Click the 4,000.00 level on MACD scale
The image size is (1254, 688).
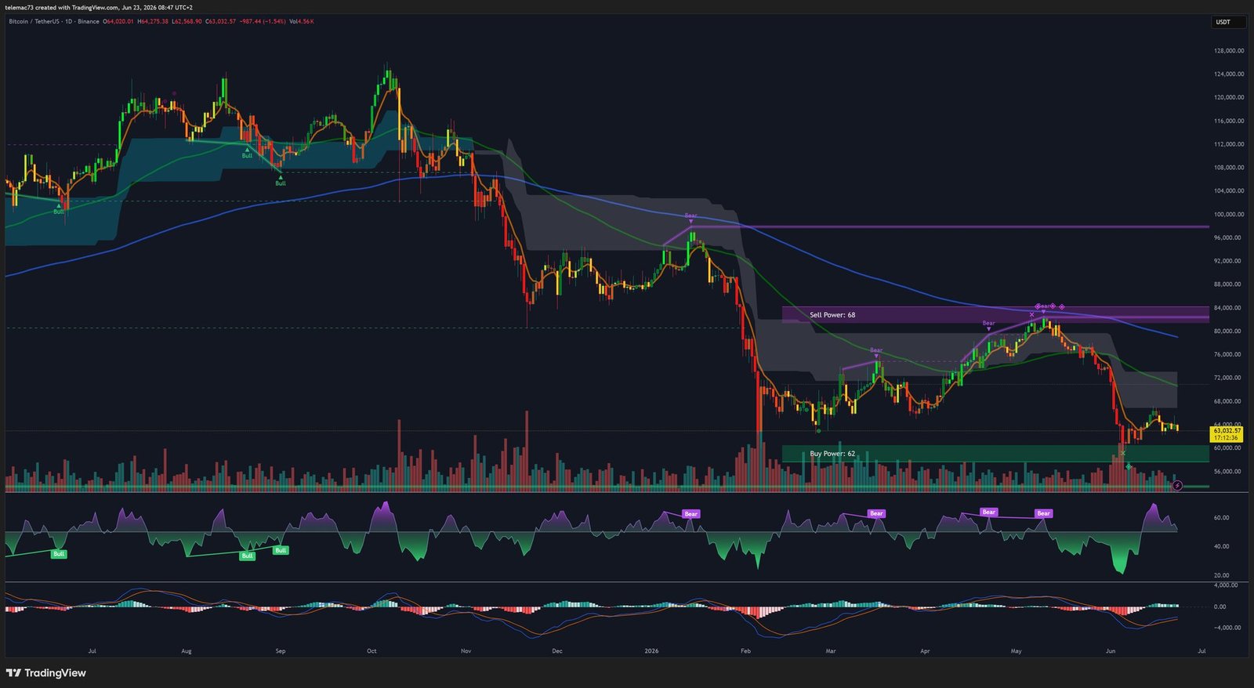1226,585
